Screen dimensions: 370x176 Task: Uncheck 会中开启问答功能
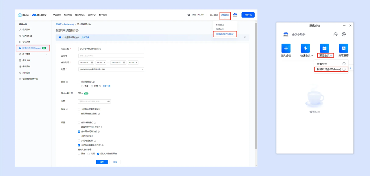pos(79,131)
